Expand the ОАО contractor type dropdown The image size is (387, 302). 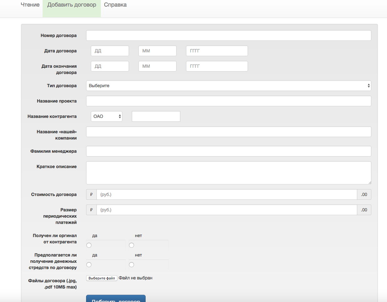tap(106, 116)
